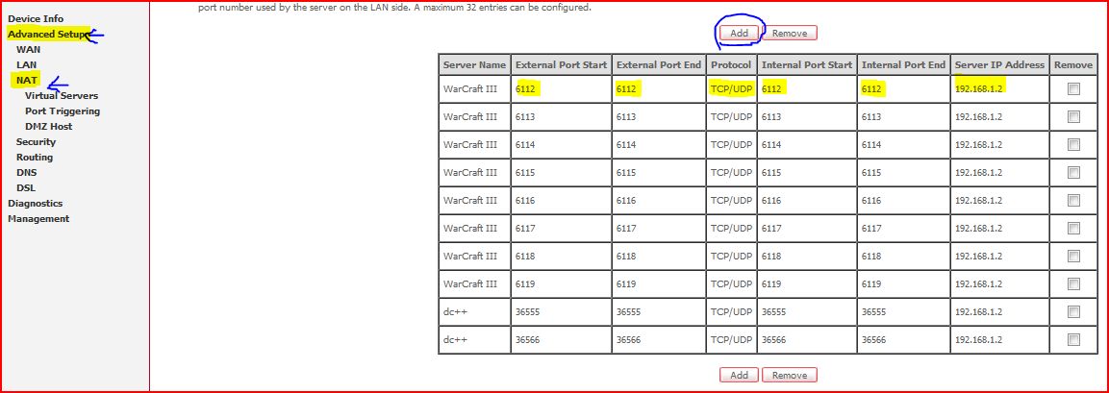Click Internal Port Start value 6114
The height and width of the screenshot is (393, 1109).
(x=771, y=145)
